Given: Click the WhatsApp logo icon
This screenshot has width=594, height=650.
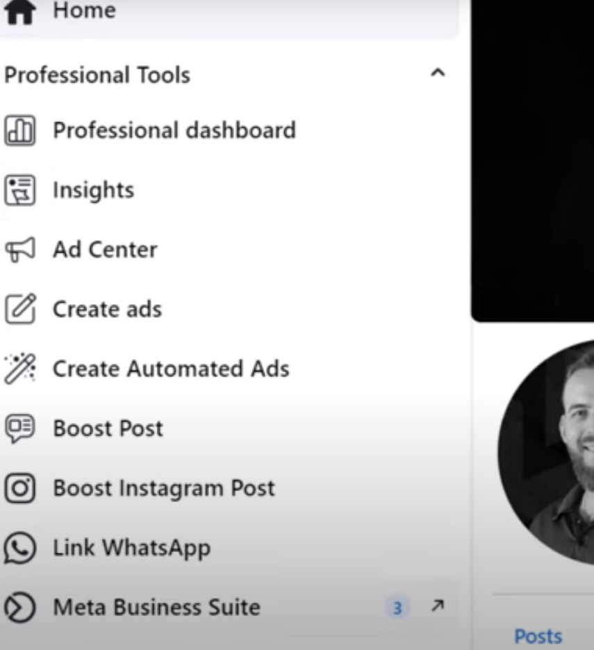Looking at the screenshot, I should point(19,548).
